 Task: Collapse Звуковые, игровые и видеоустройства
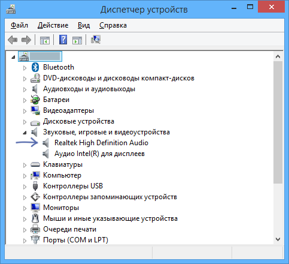click(x=25, y=133)
